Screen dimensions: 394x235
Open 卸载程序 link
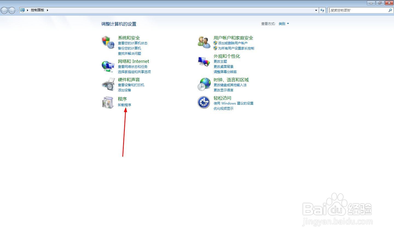124,105
